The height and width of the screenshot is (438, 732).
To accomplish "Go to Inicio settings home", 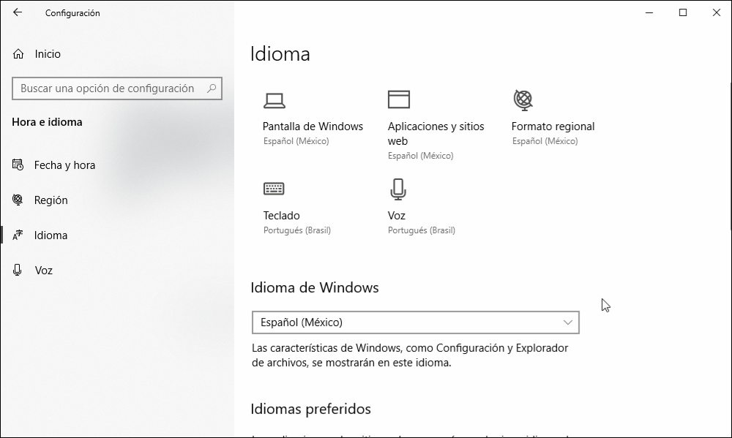I will pyautogui.click(x=48, y=54).
